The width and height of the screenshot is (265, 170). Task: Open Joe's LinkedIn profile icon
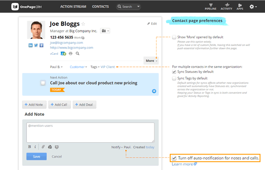31,45
